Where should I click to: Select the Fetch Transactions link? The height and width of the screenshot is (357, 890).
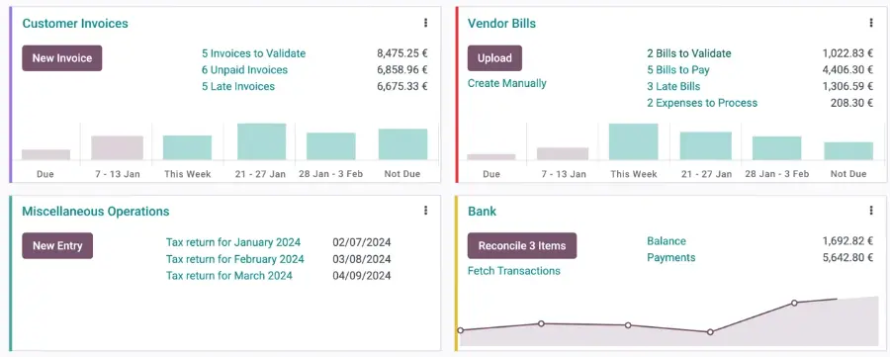(x=513, y=271)
